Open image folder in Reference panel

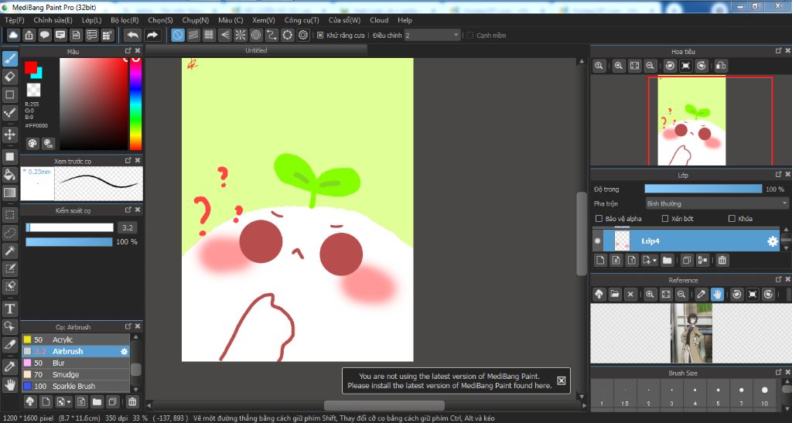coord(615,295)
